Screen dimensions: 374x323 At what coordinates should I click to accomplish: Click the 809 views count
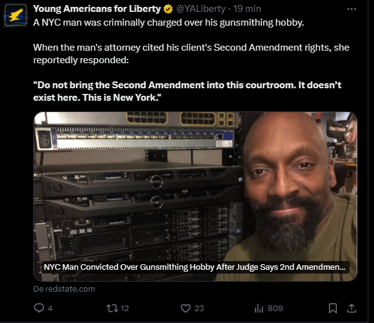click(x=275, y=309)
